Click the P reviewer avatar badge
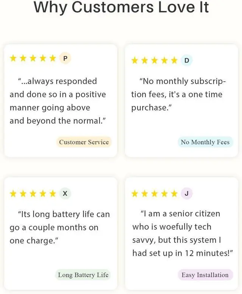242x294 pixels. [x=65, y=58]
